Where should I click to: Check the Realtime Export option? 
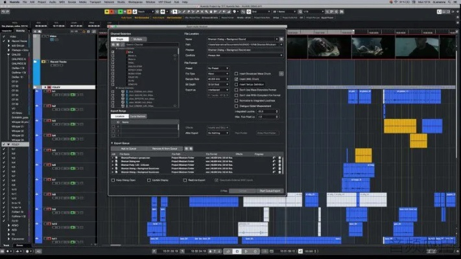[x=185, y=181]
